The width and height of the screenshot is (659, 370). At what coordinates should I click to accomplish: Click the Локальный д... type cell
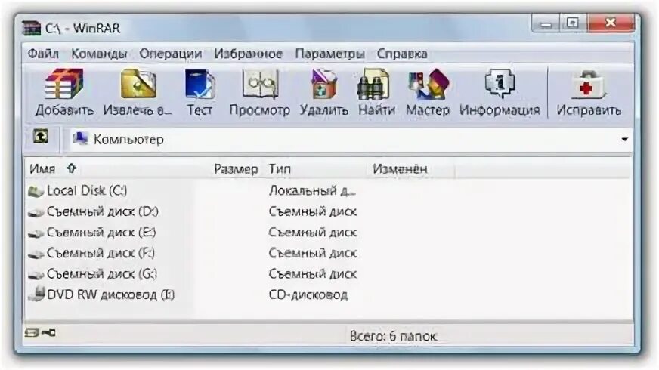pyautogui.click(x=312, y=191)
